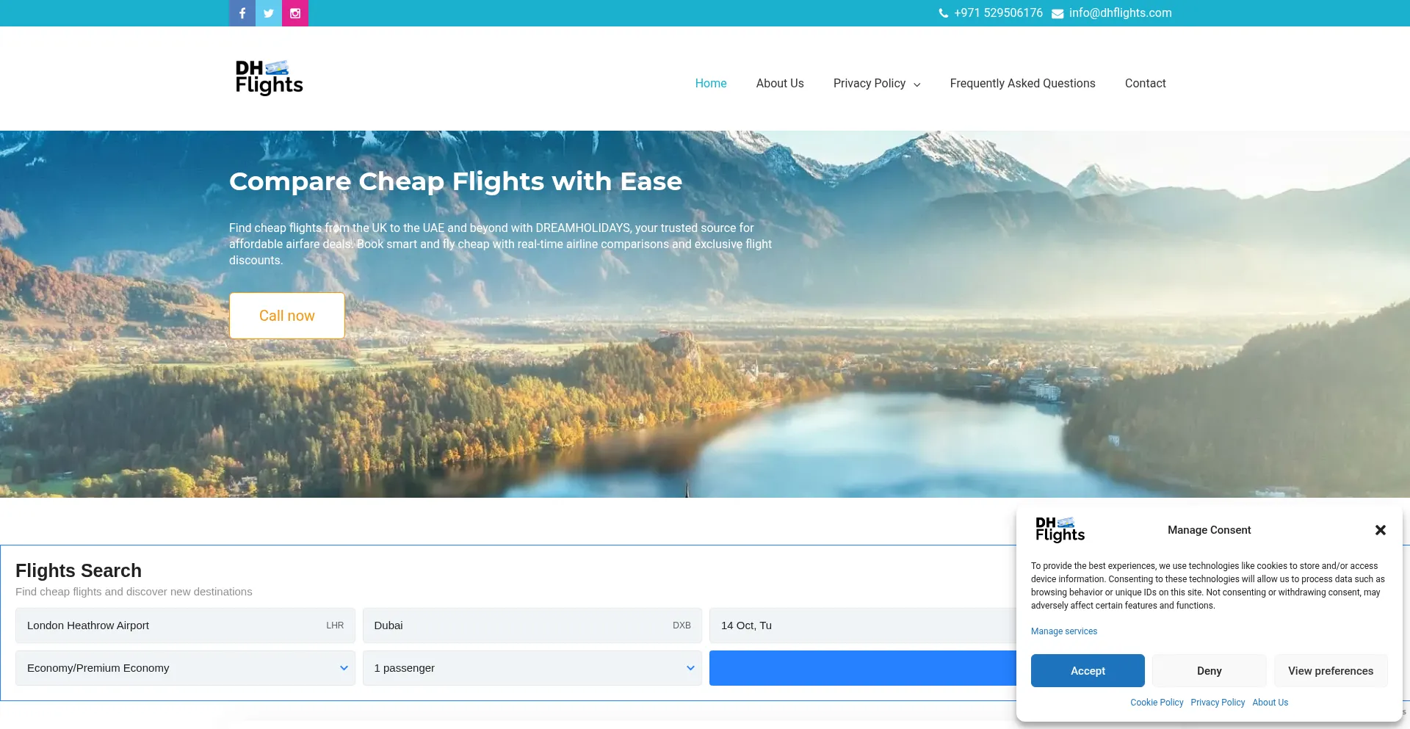Click the London Heathrow Airport origin field
The height and width of the screenshot is (729, 1410).
[185, 625]
